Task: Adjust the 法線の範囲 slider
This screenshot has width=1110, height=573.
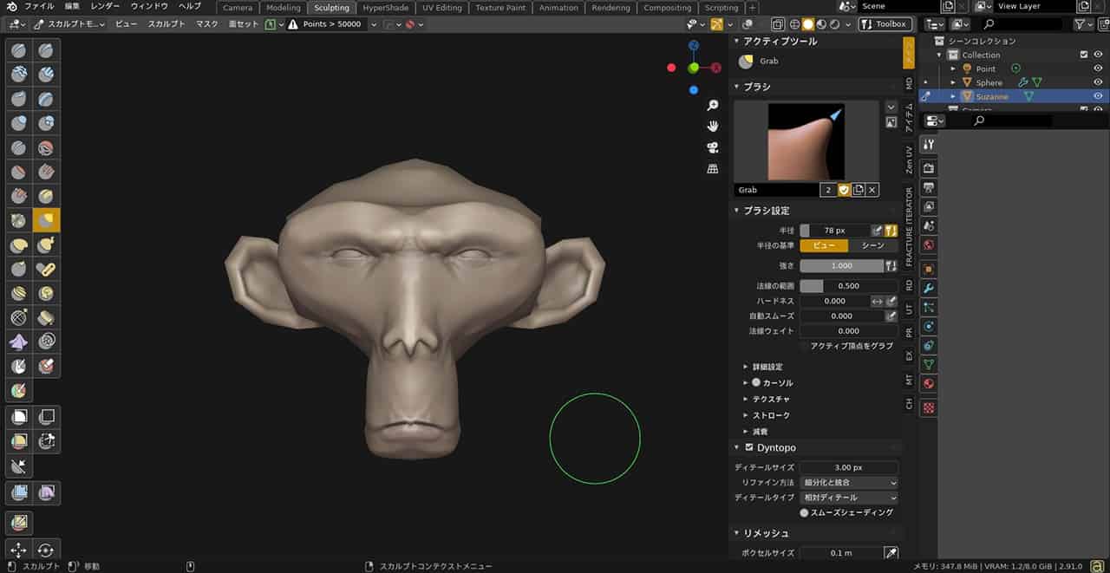Action: (x=849, y=286)
